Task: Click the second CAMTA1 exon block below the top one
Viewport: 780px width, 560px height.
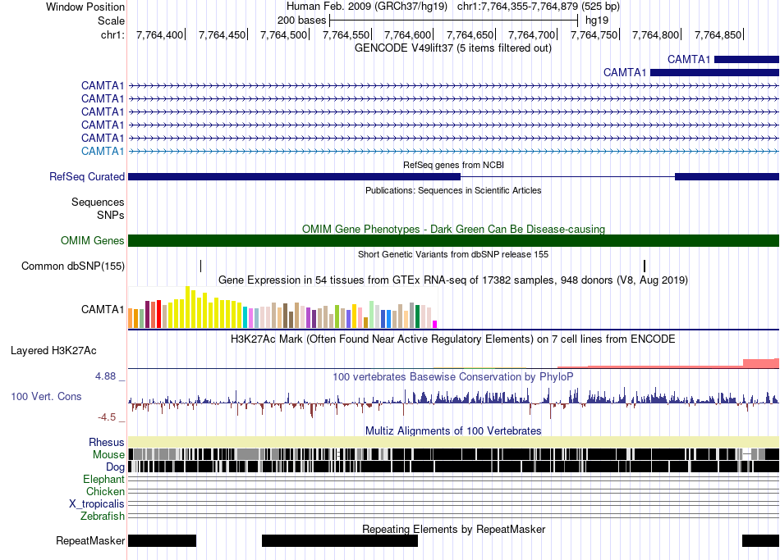Action: (714, 72)
